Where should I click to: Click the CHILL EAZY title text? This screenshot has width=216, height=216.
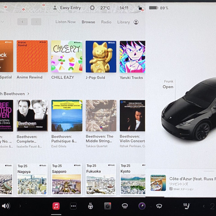(x=63, y=77)
